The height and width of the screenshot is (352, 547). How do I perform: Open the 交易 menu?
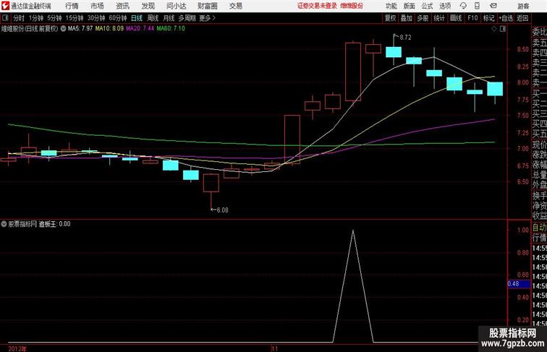click(235, 6)
